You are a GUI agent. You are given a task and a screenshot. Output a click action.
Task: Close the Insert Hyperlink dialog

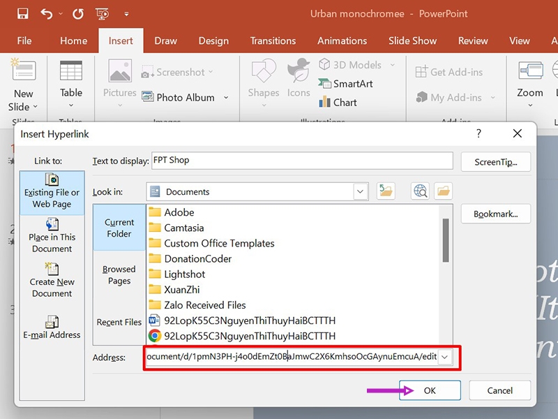[518, 133]
